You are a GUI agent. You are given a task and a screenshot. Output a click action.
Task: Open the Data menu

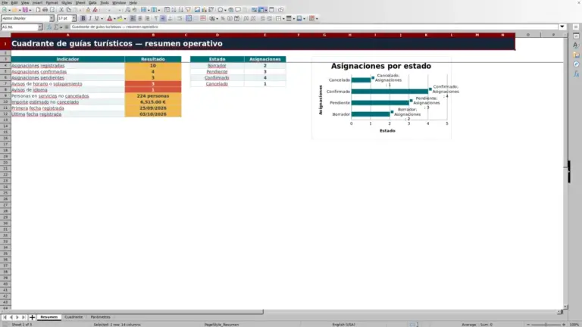click(x=92, y=2)
